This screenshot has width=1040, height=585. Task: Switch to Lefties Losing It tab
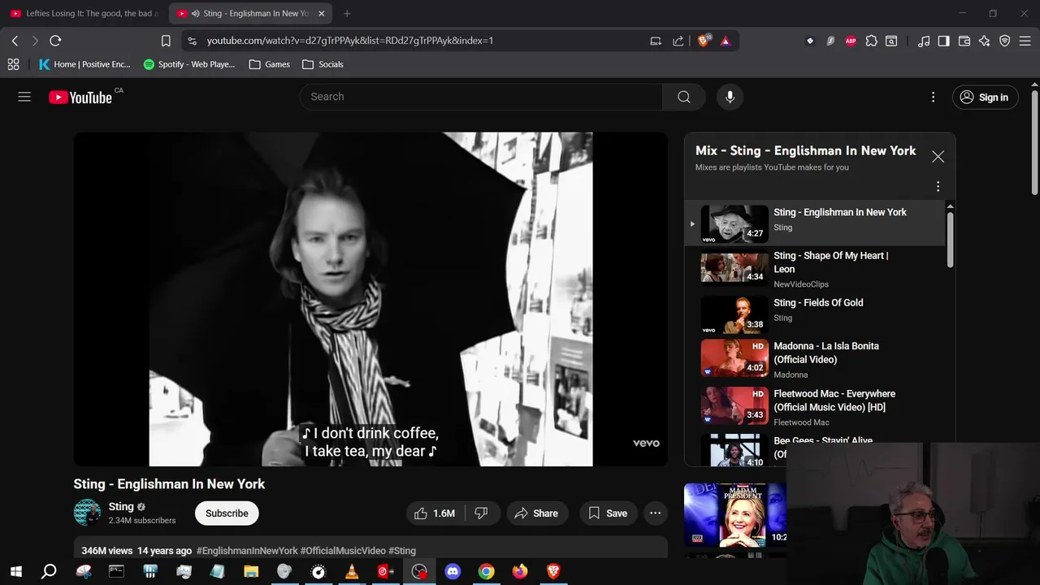[x=84, y=13]
